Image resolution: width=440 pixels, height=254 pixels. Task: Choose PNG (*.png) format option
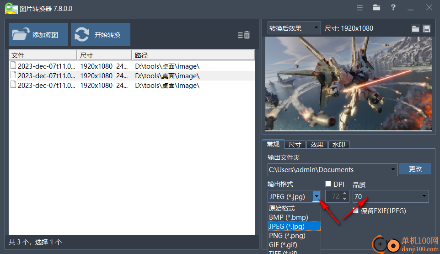pyautogui.click(x=294, y=236)
